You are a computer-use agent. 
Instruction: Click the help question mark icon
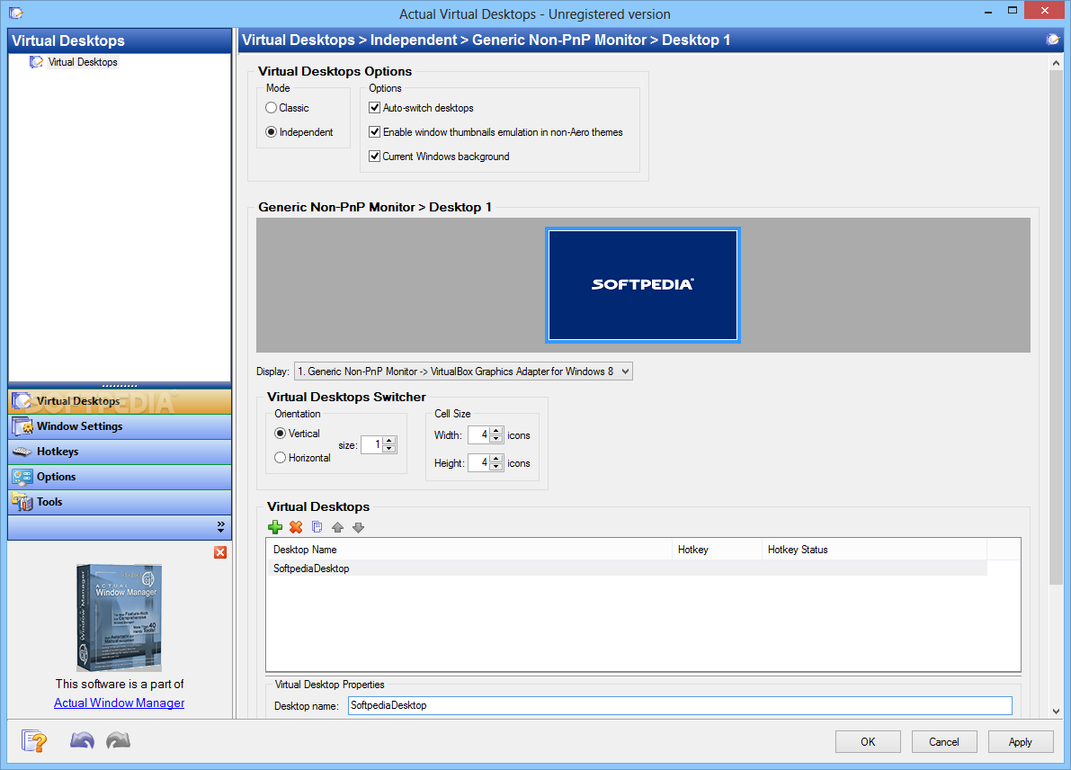(34, 740)
